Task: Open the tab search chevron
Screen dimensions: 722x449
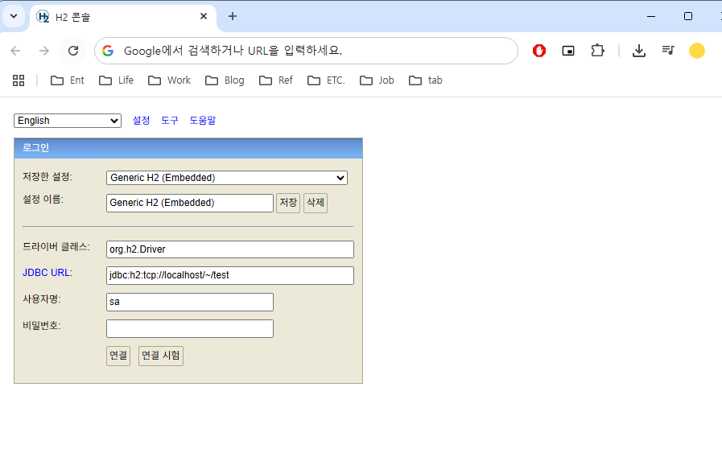Action: (14, 17)
